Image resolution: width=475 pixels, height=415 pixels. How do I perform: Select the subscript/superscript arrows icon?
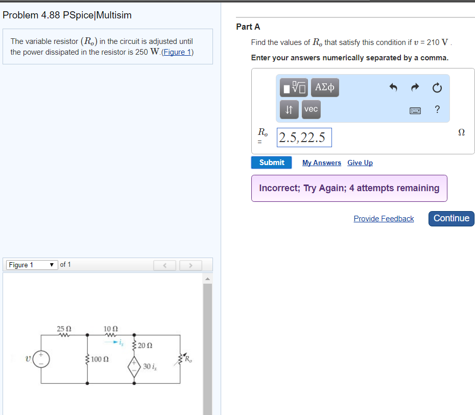point(289,109)
